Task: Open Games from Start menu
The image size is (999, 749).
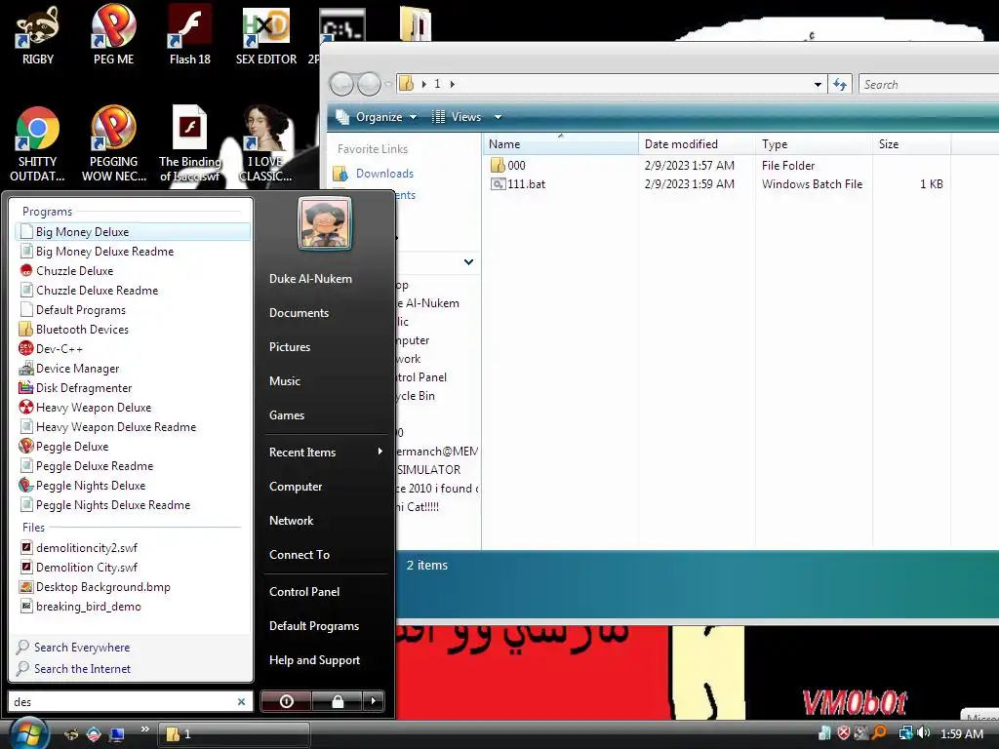Action: pyautogui.click(x=286, y=415)
